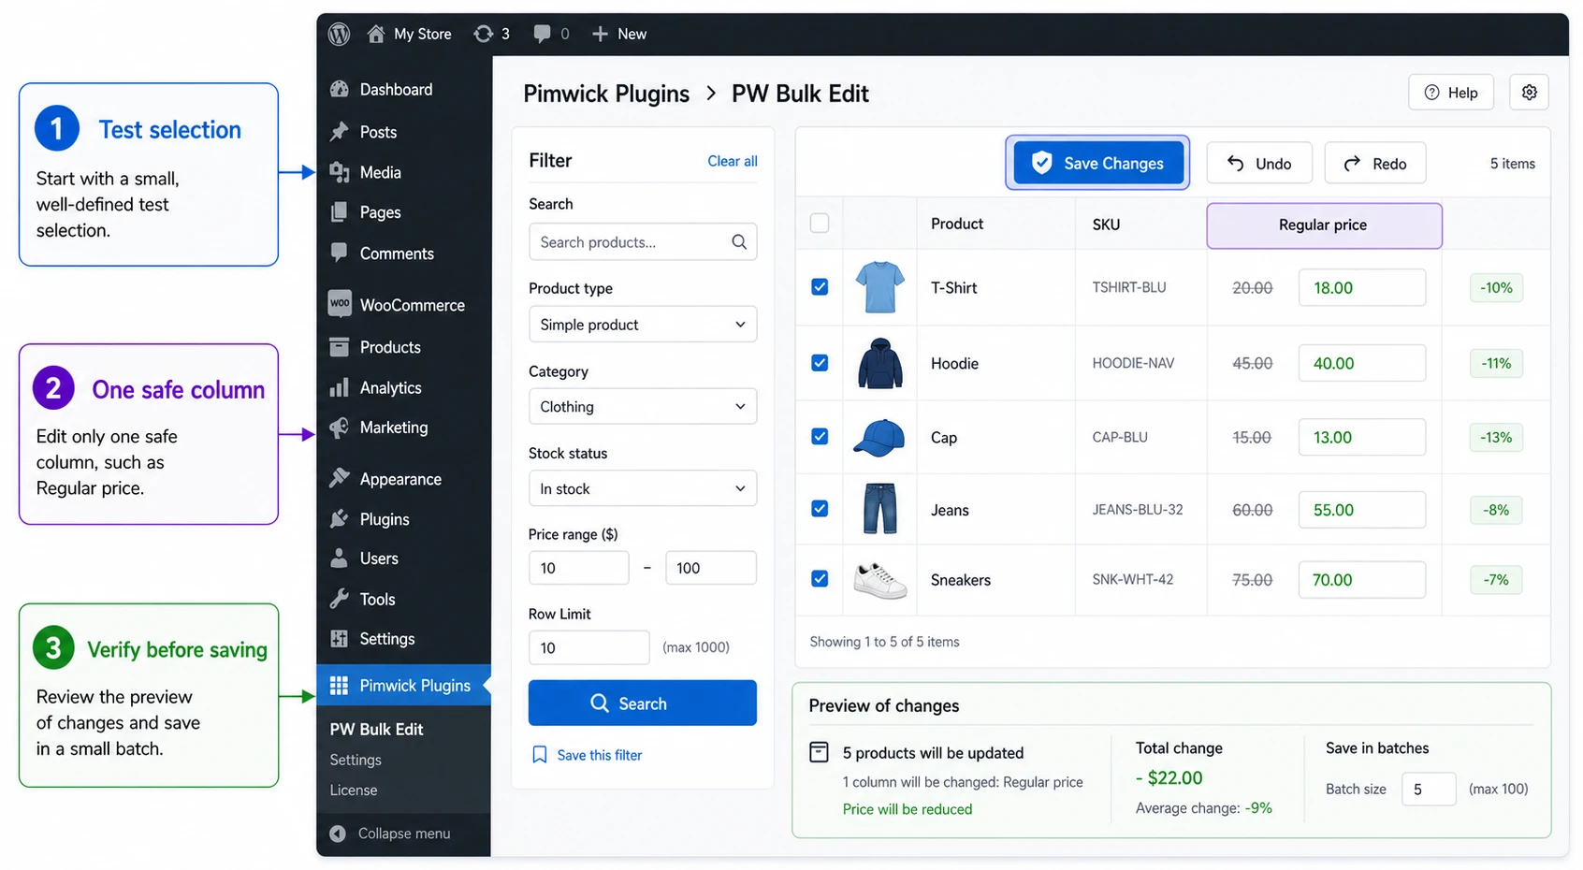The width and height of the screenshot is (1583, 870).
Task: Click the Save Changes button
Action: coord(1097,163)
